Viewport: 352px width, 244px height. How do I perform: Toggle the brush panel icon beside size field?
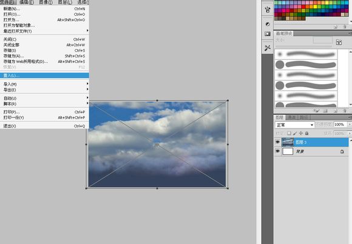pos(339,42)
